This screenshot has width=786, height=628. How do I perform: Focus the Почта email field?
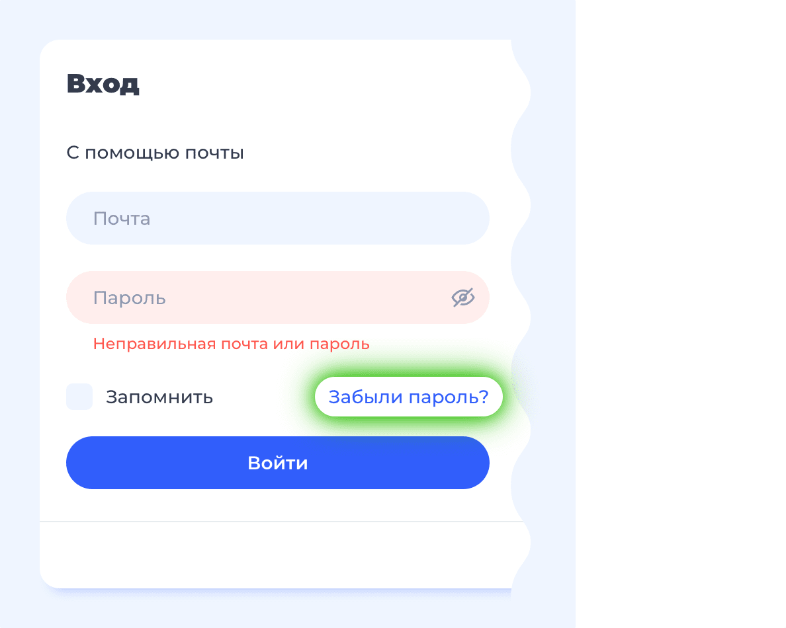coord(278,218)
